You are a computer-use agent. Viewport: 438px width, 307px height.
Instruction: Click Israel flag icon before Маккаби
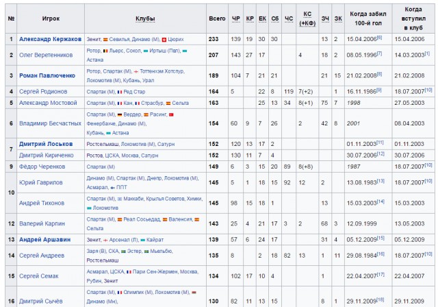point(120,199)
